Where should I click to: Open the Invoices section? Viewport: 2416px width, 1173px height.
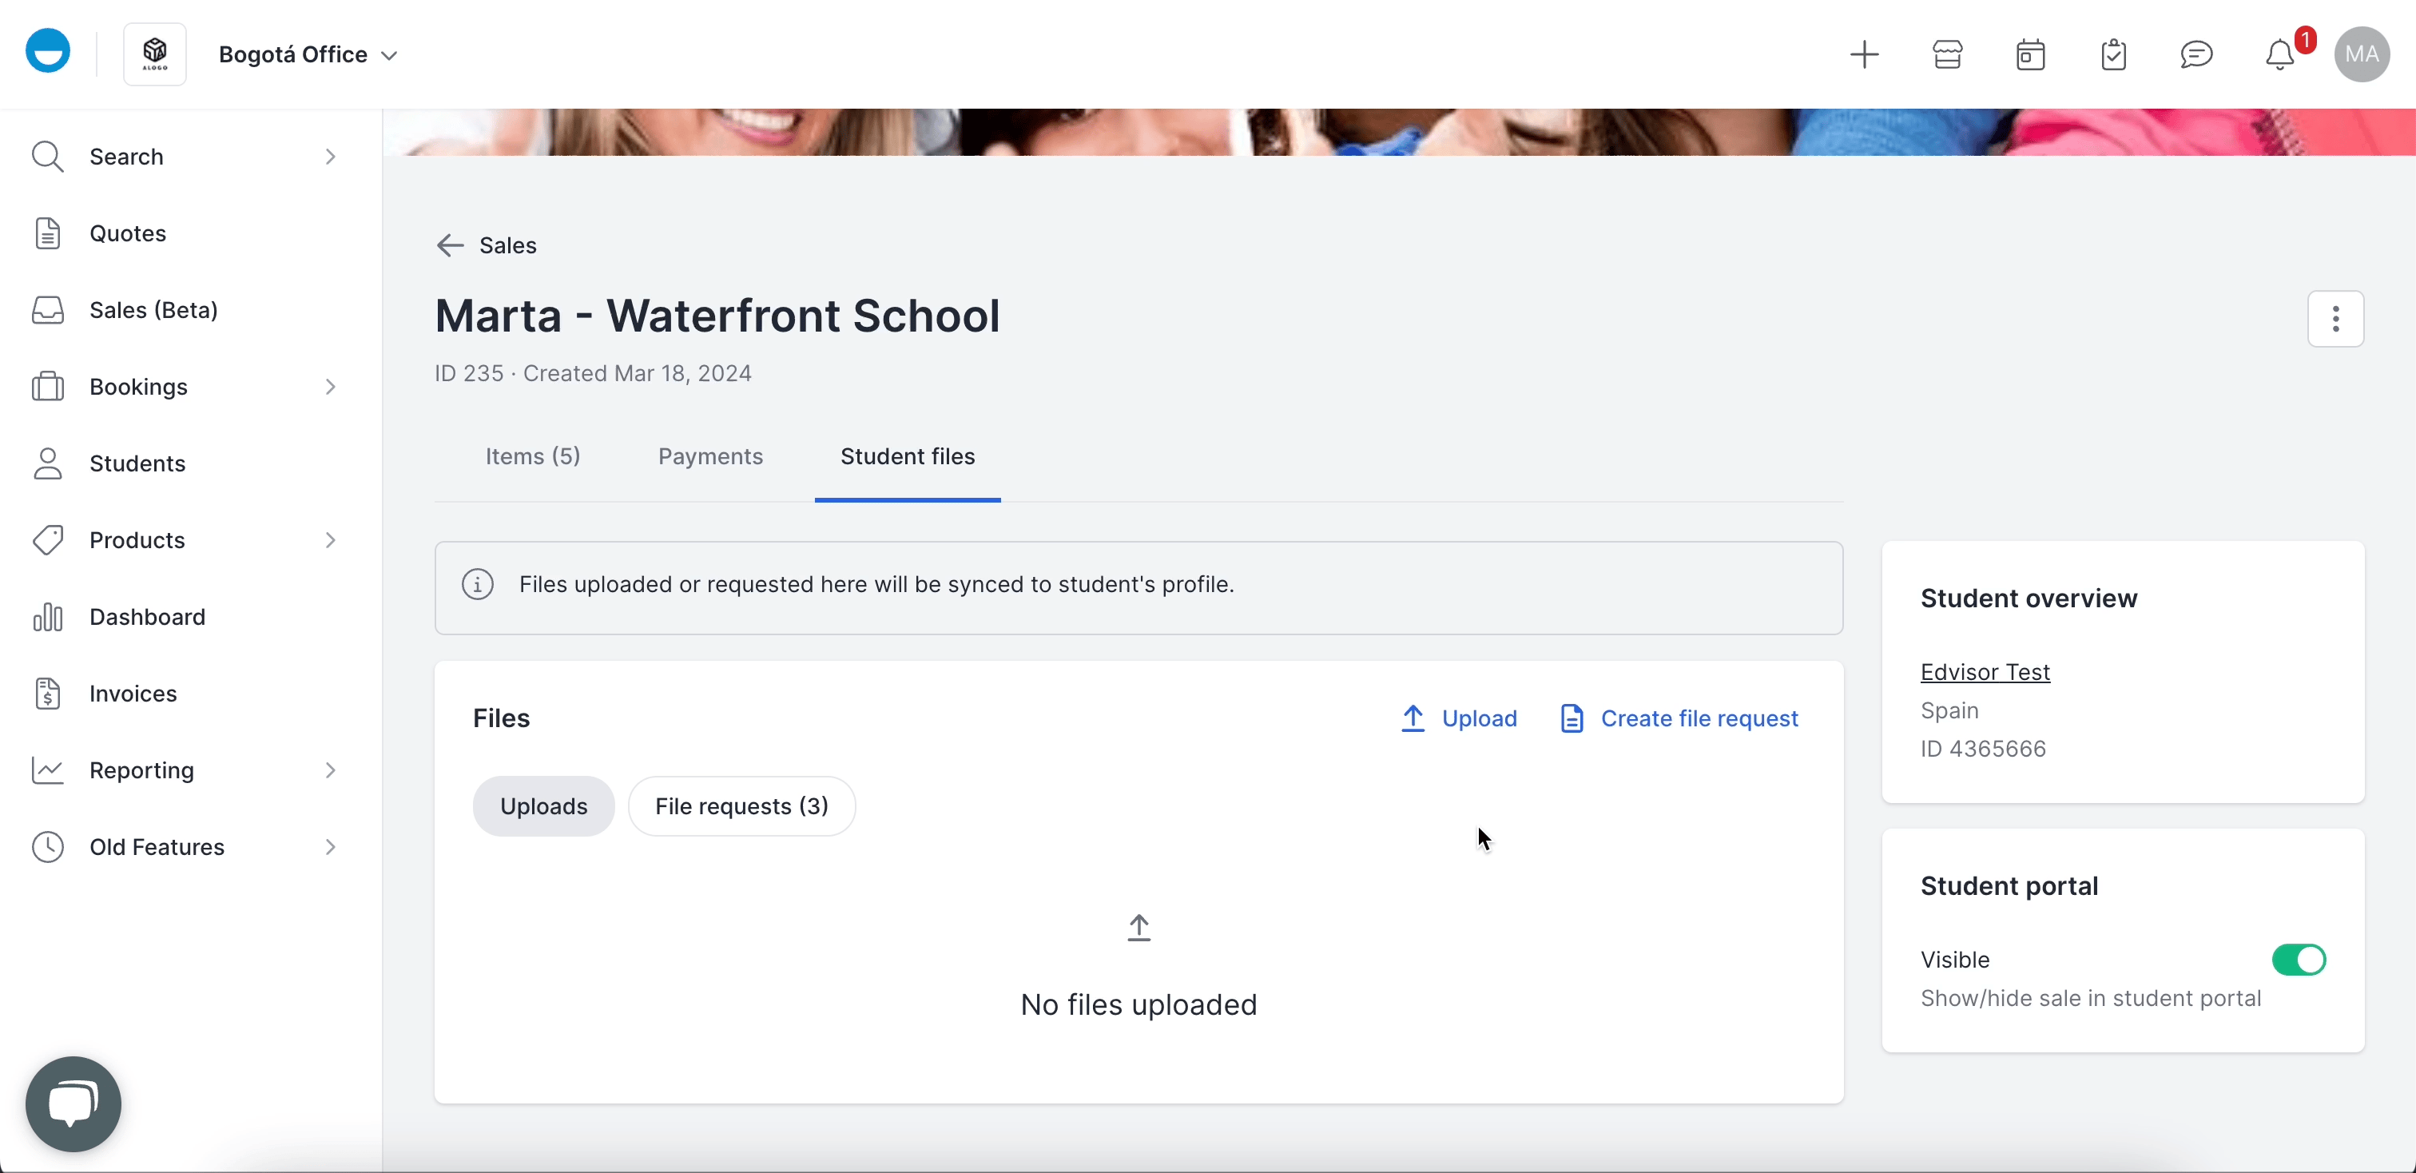tap(134, 692)
